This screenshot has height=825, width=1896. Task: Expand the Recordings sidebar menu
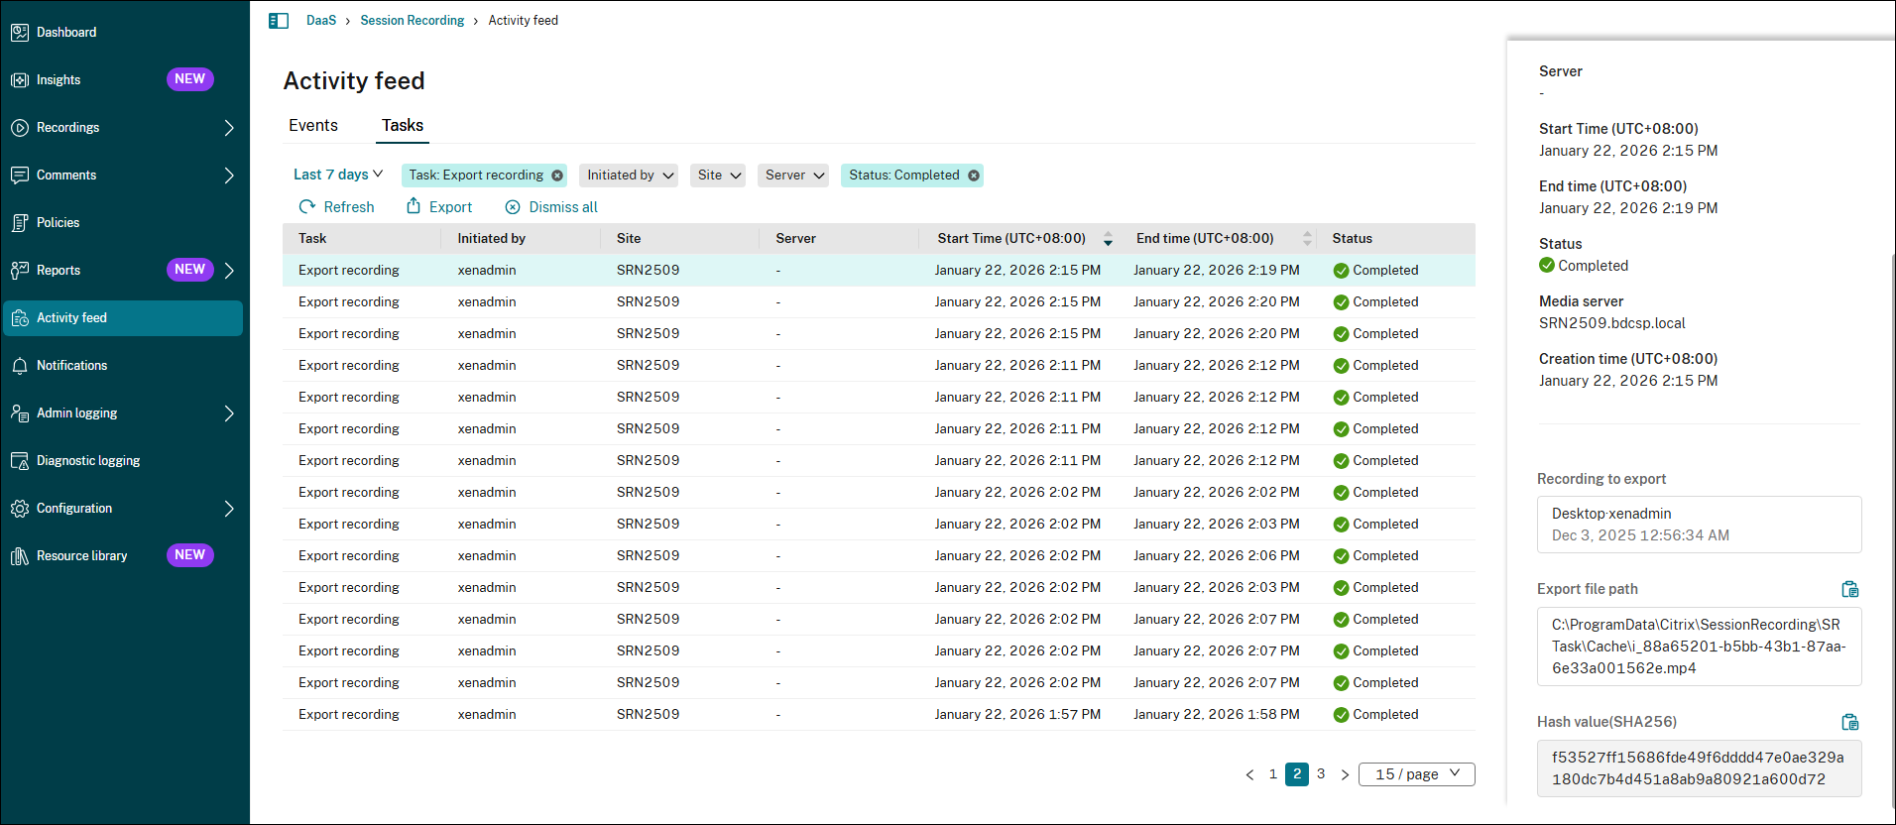pyautogui.click(x=229, y=128)
